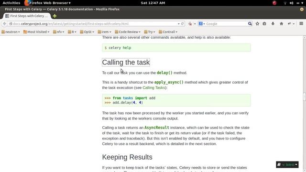Click the network icon in top bar
This screenshot has height=172, width=306.
[285, 3]
